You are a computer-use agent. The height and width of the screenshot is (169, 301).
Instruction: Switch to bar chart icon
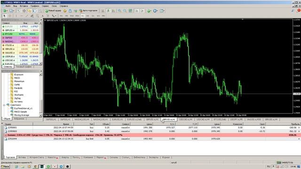pyautogui.click(x=103, y=11)
